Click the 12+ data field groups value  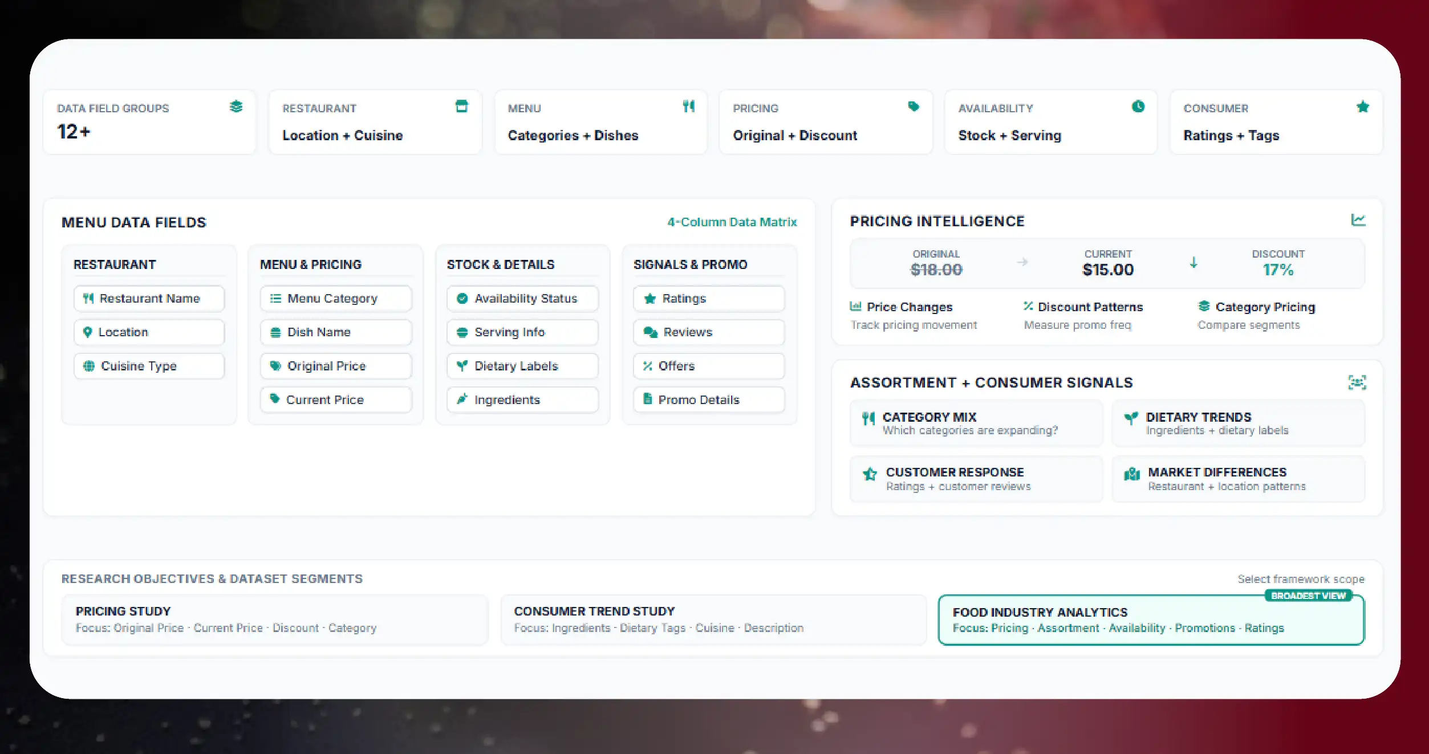[74, 132]
